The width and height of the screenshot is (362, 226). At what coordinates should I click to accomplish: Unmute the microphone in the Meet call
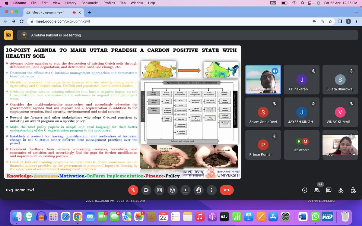[133, 190]
